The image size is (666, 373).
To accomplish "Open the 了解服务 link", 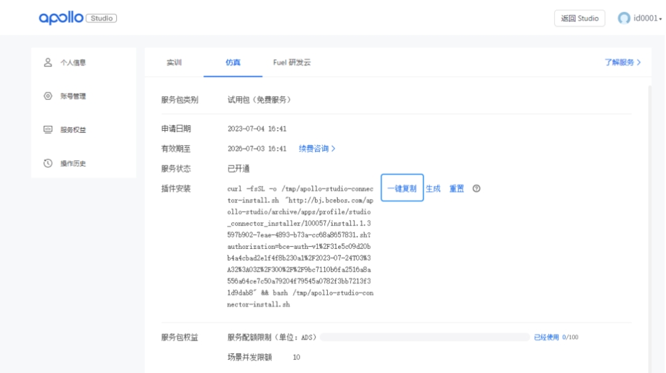I will (623, 62).
